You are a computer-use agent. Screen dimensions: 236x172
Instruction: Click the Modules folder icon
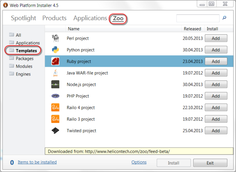(12, 66)
